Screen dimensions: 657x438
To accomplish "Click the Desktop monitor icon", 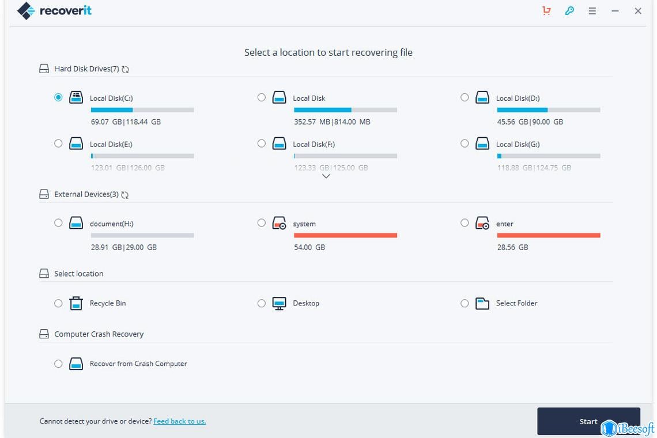I will click(280, 303).
